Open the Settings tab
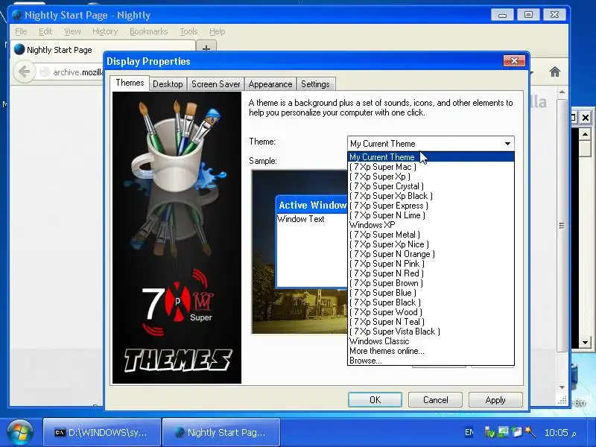 click(x=315, y=84)
